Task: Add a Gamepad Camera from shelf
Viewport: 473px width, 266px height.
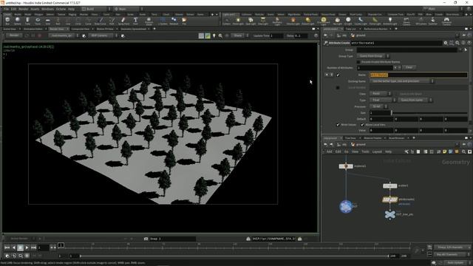Action: (446, 21)
